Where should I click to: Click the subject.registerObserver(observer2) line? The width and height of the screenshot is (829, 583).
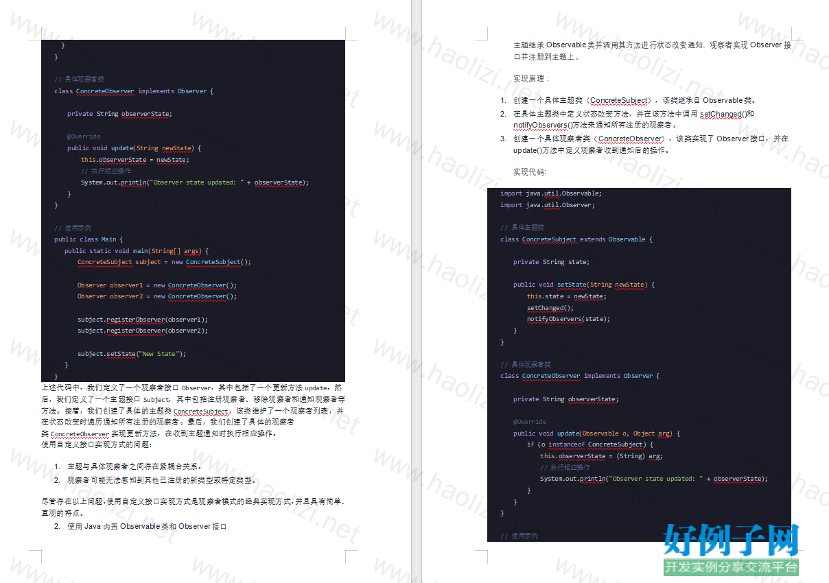tap(142, 331)
